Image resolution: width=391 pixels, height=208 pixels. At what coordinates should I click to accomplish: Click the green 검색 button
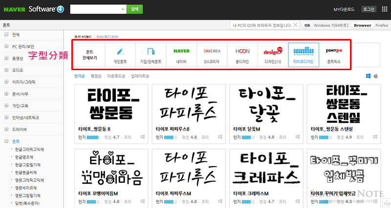135,9
